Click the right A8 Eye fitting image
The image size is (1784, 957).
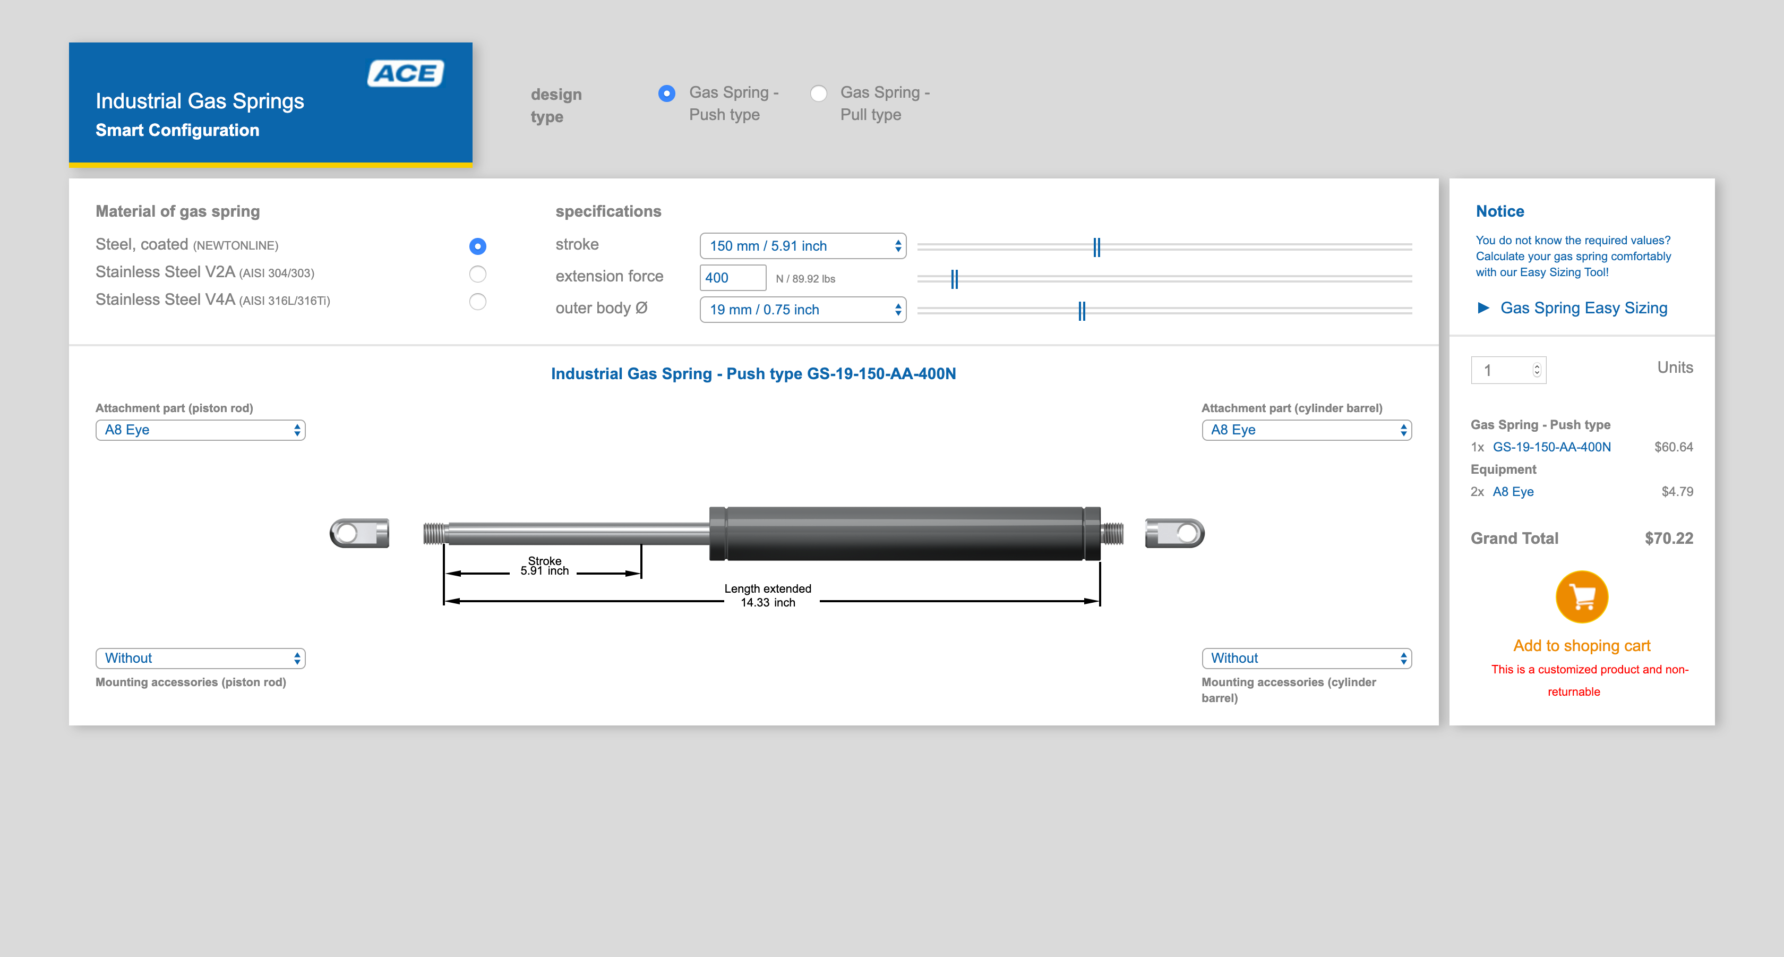coord(1174,533)
